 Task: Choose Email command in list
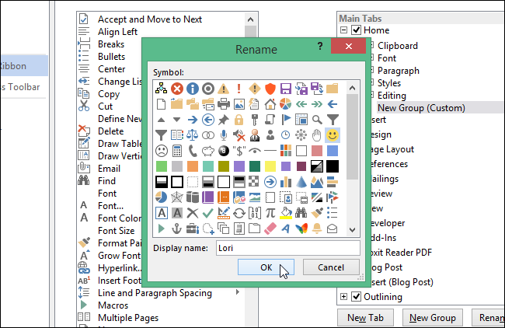click(x=109, y=169)
